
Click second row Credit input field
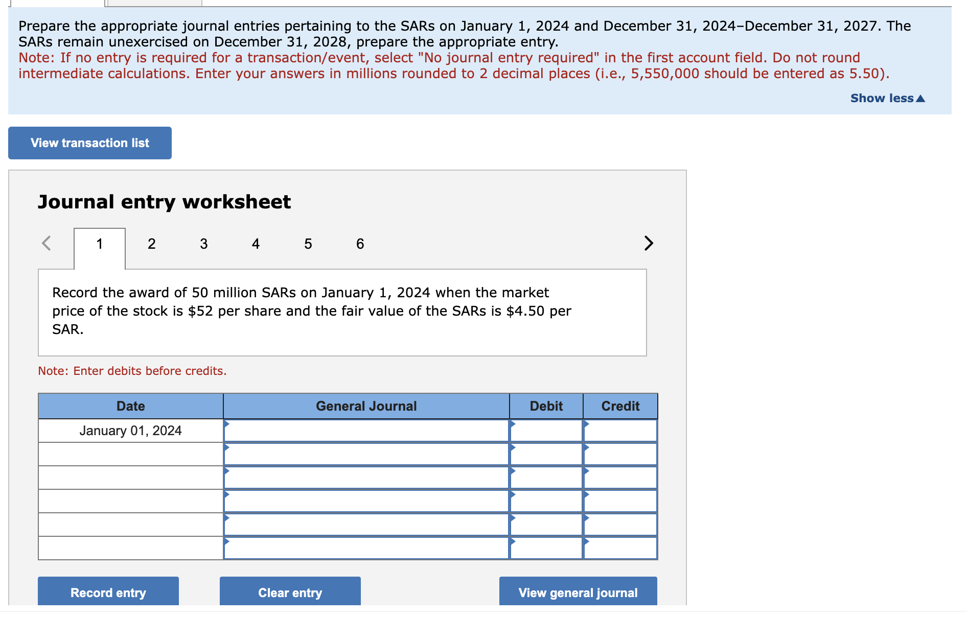620,454
